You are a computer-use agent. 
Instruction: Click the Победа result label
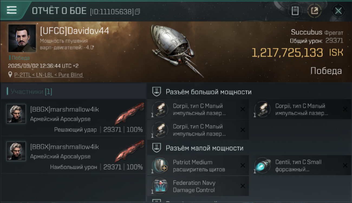326,71
